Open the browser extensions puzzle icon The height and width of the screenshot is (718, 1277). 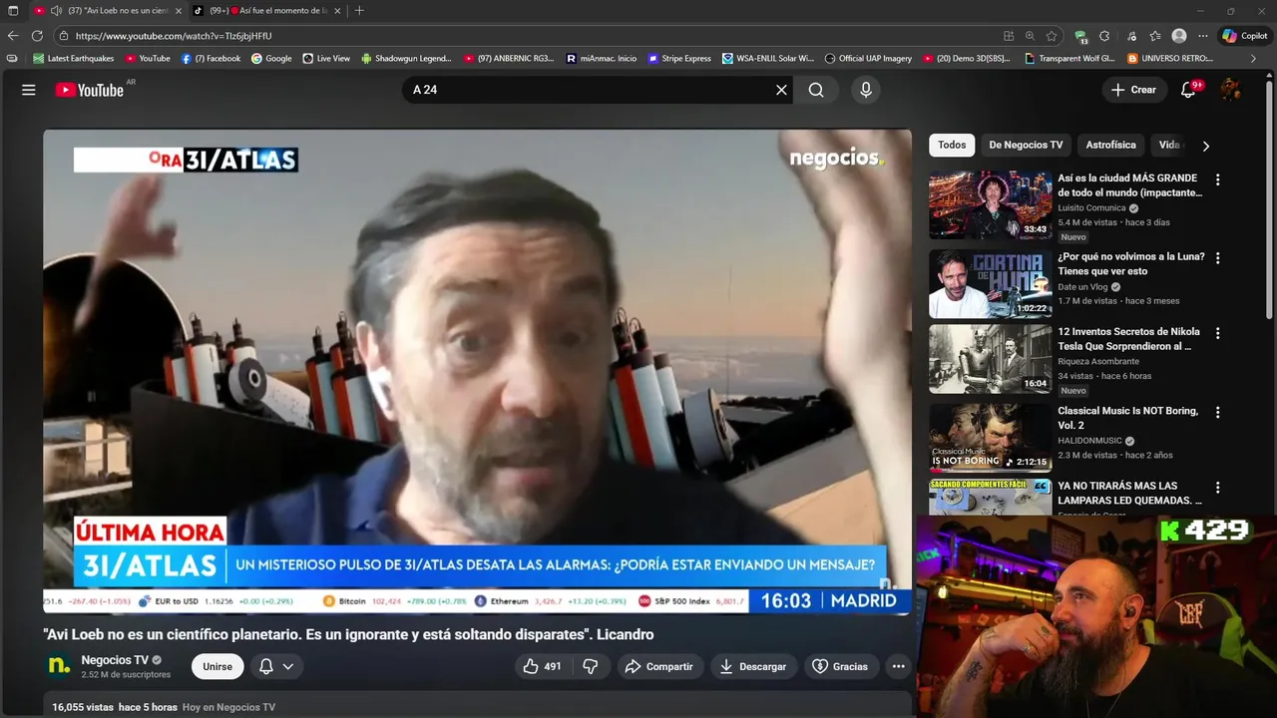[1104, 36]
